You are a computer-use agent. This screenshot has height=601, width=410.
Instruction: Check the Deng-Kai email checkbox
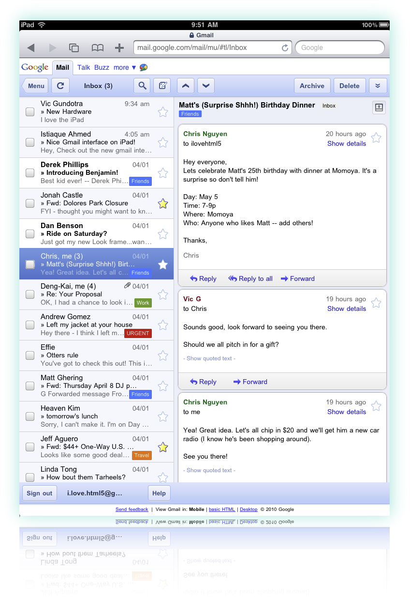click(x=30, y=294)
